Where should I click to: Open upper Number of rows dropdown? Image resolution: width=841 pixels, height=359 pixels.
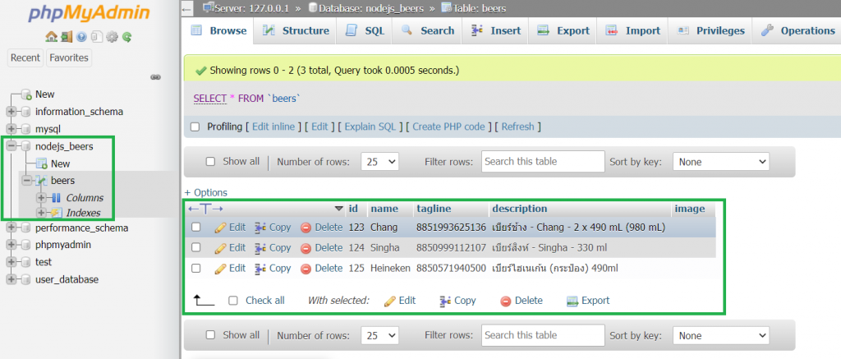pyautogui.click(x=379, y=162)
